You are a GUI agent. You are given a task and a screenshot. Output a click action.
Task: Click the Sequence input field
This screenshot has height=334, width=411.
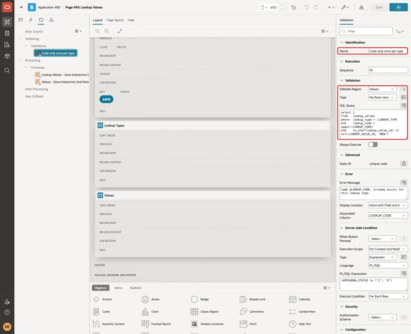388,70
